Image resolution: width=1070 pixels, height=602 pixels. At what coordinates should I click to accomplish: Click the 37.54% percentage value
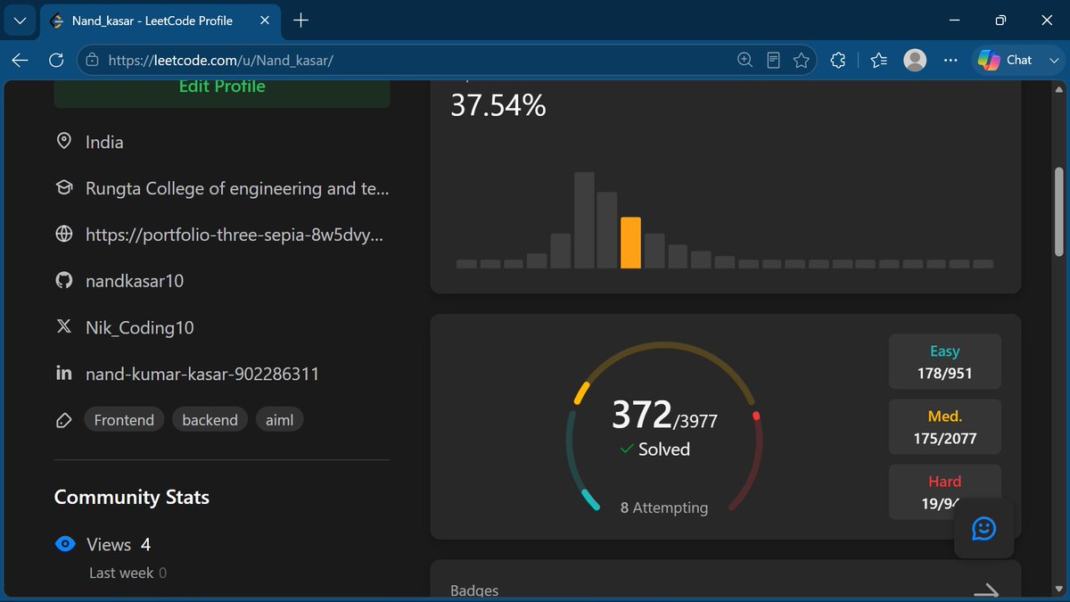tap(498, 105)
